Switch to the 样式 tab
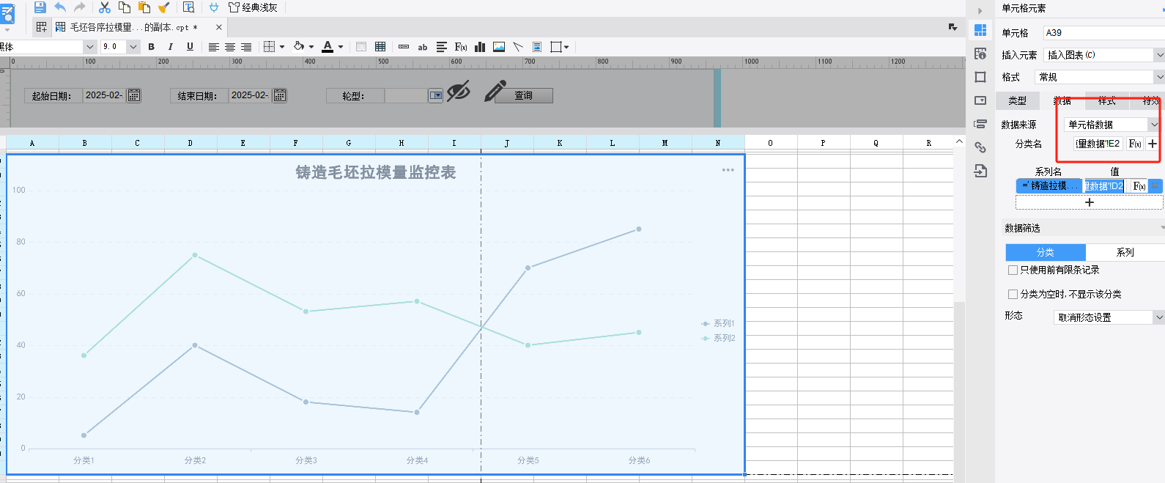This screenshot has width=1165, height=483. (x=1106, y=100)
